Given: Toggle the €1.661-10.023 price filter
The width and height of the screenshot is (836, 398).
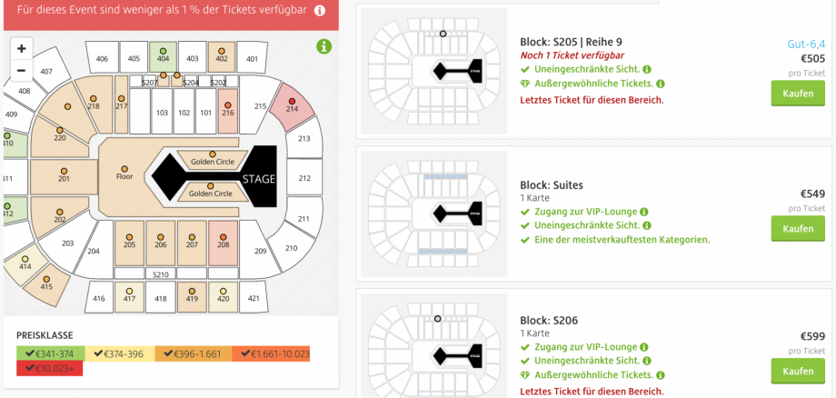Looking at the screenshot, I should click(271, 353).
